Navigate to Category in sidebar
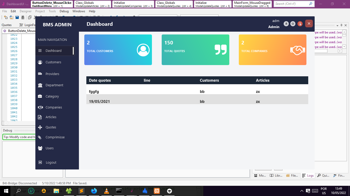This screenshot has width=350, height=196. tap(52, 96)
